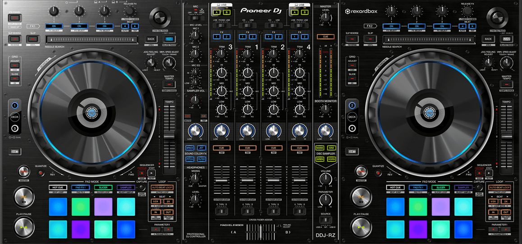Engage SYNC on the left deck

click(x=24, y=171)
